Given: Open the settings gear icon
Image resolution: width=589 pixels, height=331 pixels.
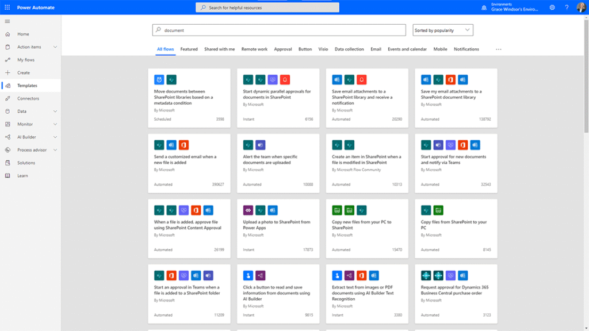Looking at the screenshot, I should (x=552, y=7).
